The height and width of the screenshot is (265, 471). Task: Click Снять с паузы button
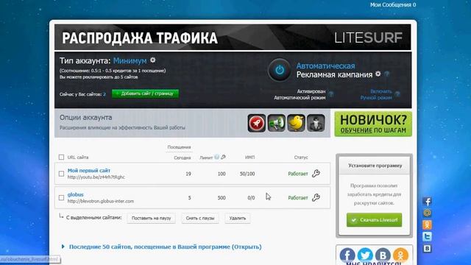[x=200, y=218]
